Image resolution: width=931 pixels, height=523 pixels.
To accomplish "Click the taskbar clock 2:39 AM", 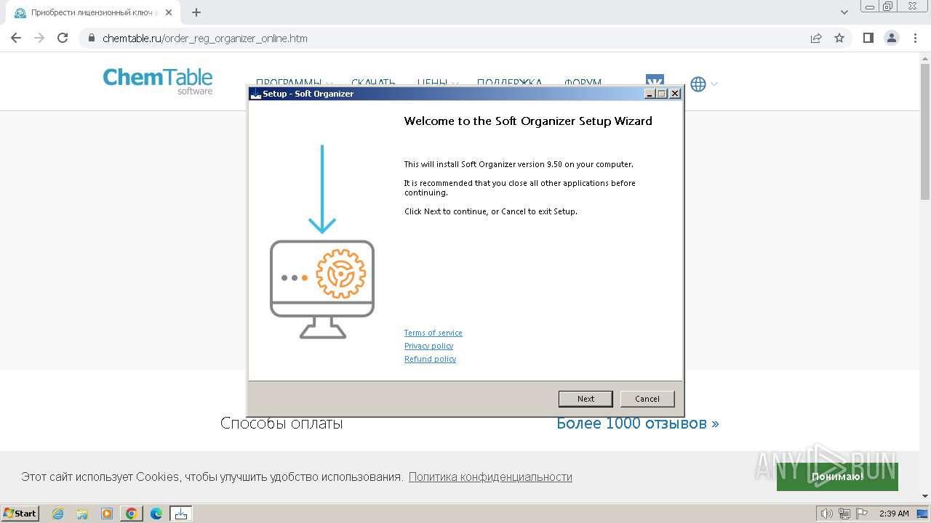I will pos(894,514).
